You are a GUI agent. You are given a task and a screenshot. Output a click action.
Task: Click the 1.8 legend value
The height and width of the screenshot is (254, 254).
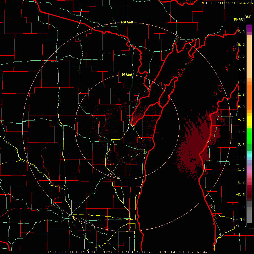pyautogui.click(x=241, y=157)
